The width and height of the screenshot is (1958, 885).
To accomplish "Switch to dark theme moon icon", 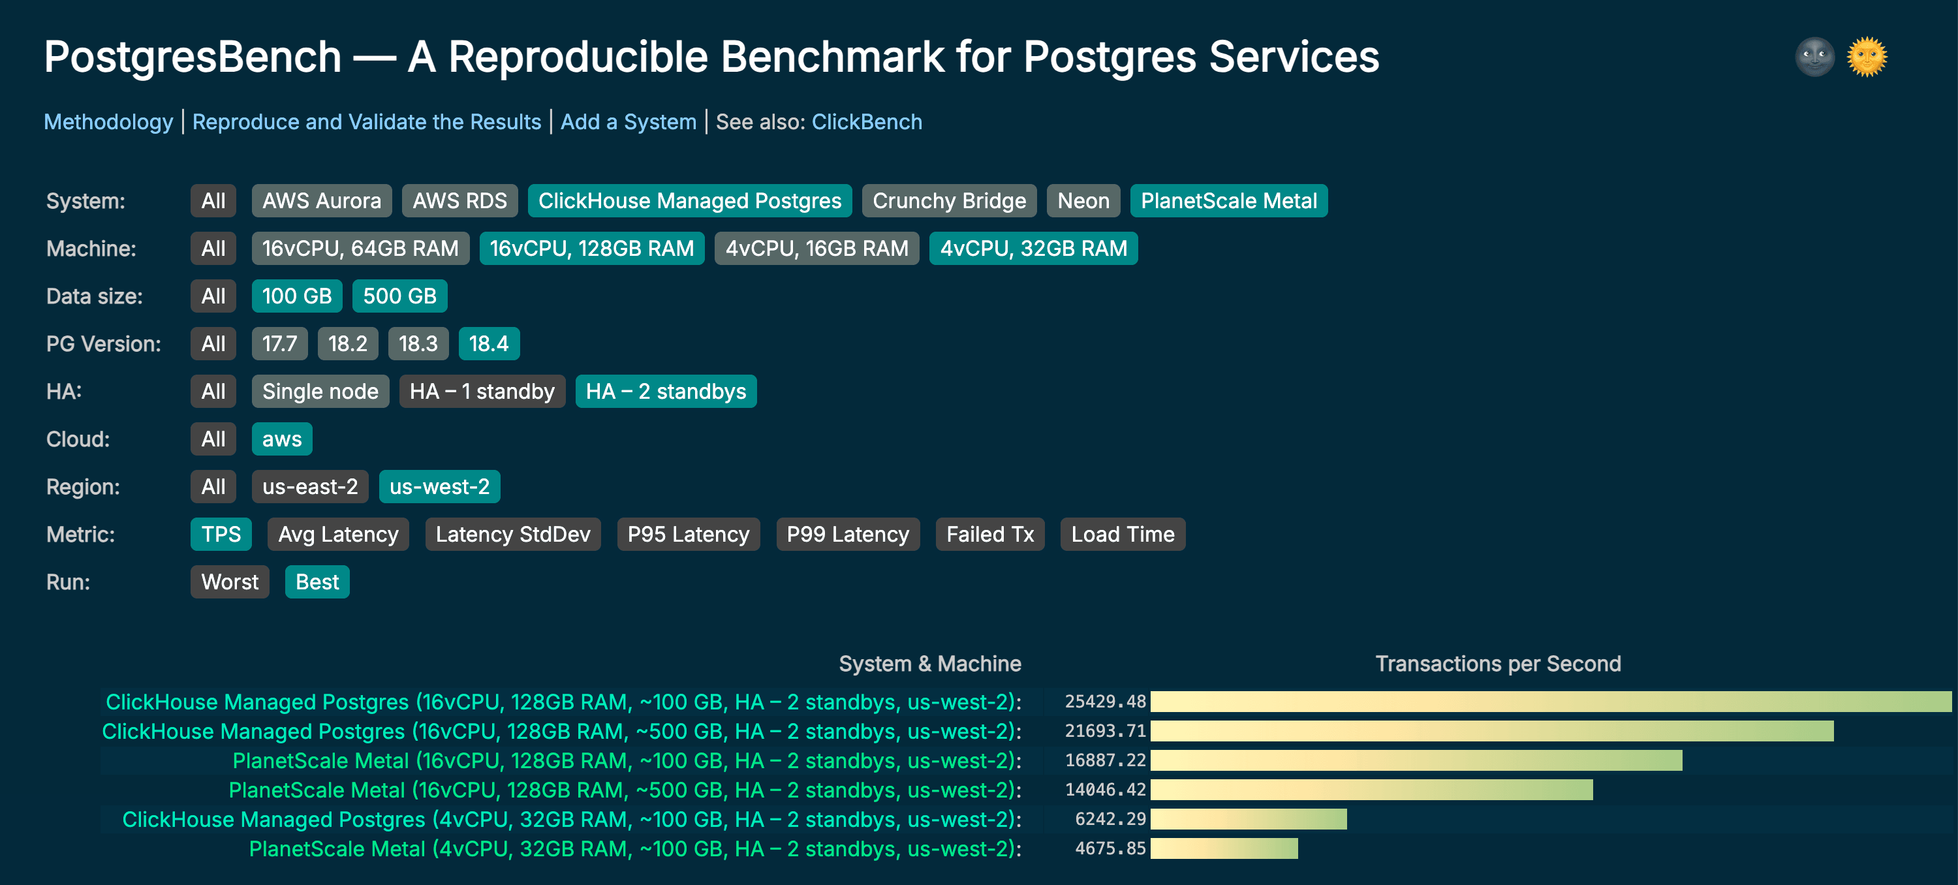I will 1814,57.
